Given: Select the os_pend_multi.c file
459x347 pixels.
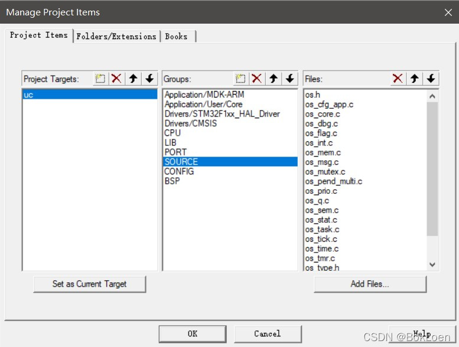Looking at the screenshot, I should click(x=365, y=181).
